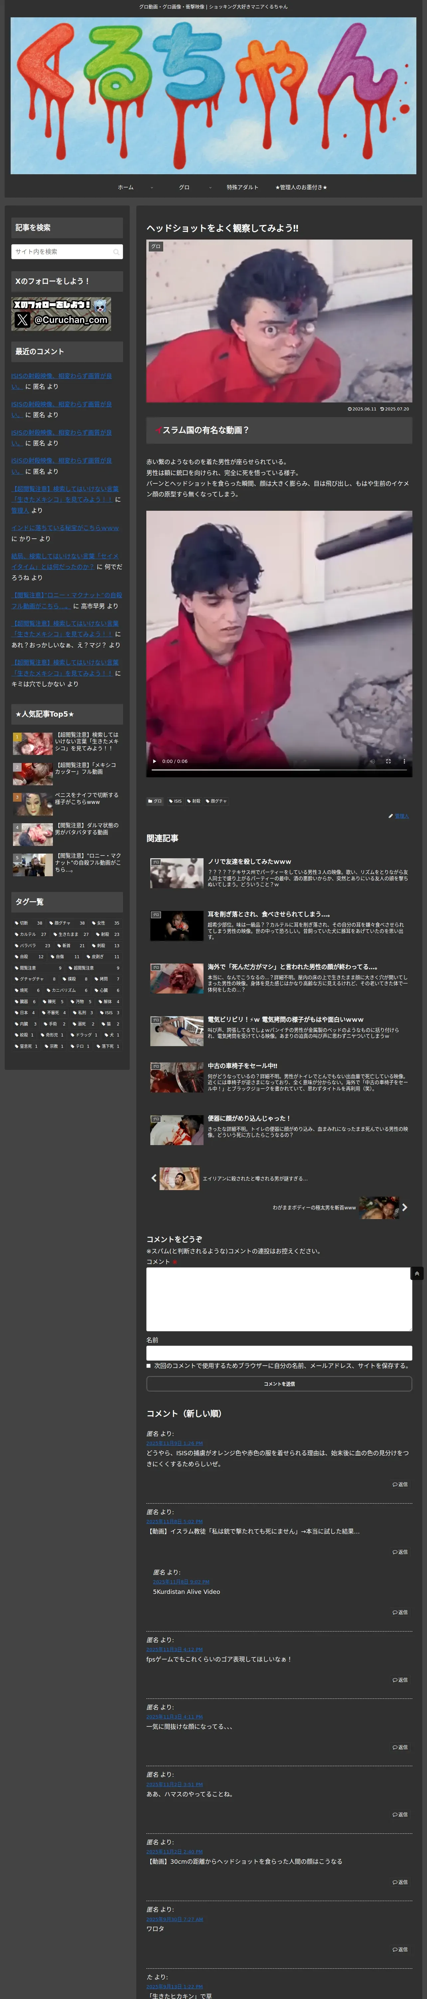
Task: Click the pencil edit icon below the video
Action: pyautogui.click(x=390, y=816)
